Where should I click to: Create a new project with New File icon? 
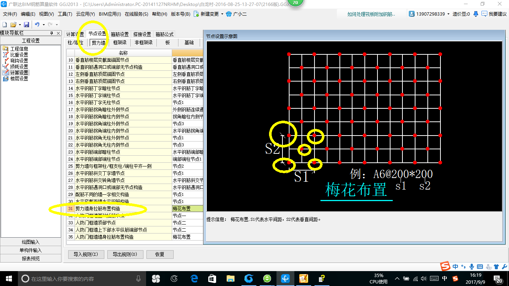click(5, 25)
